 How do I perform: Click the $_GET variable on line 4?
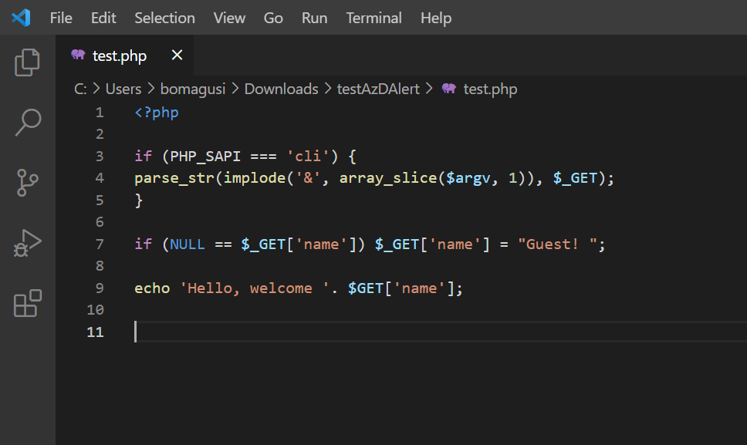click(575, 178)
